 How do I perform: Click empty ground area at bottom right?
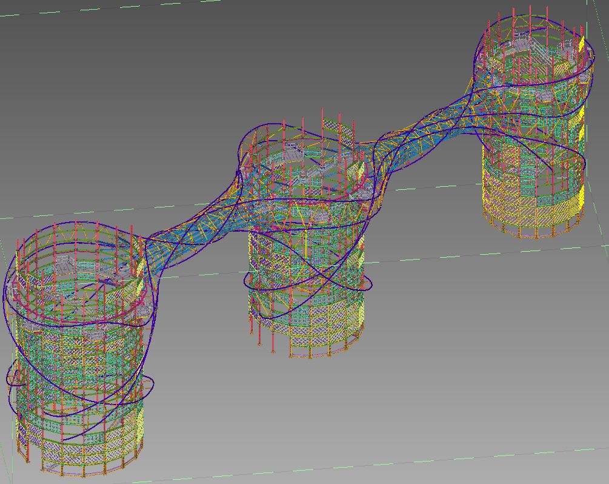tap(515, 394)
